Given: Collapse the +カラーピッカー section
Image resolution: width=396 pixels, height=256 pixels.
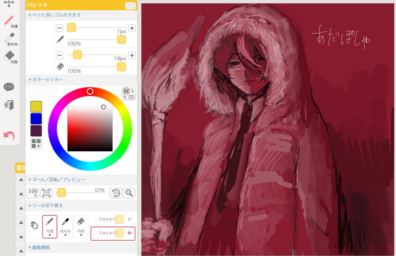Looking at the screenshot, I should pos(46,80).
